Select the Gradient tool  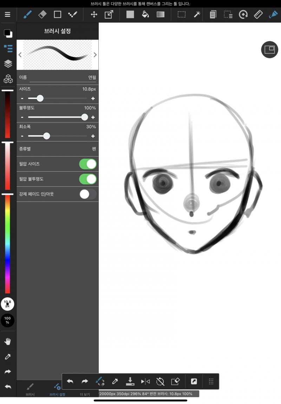coord(161,14)
